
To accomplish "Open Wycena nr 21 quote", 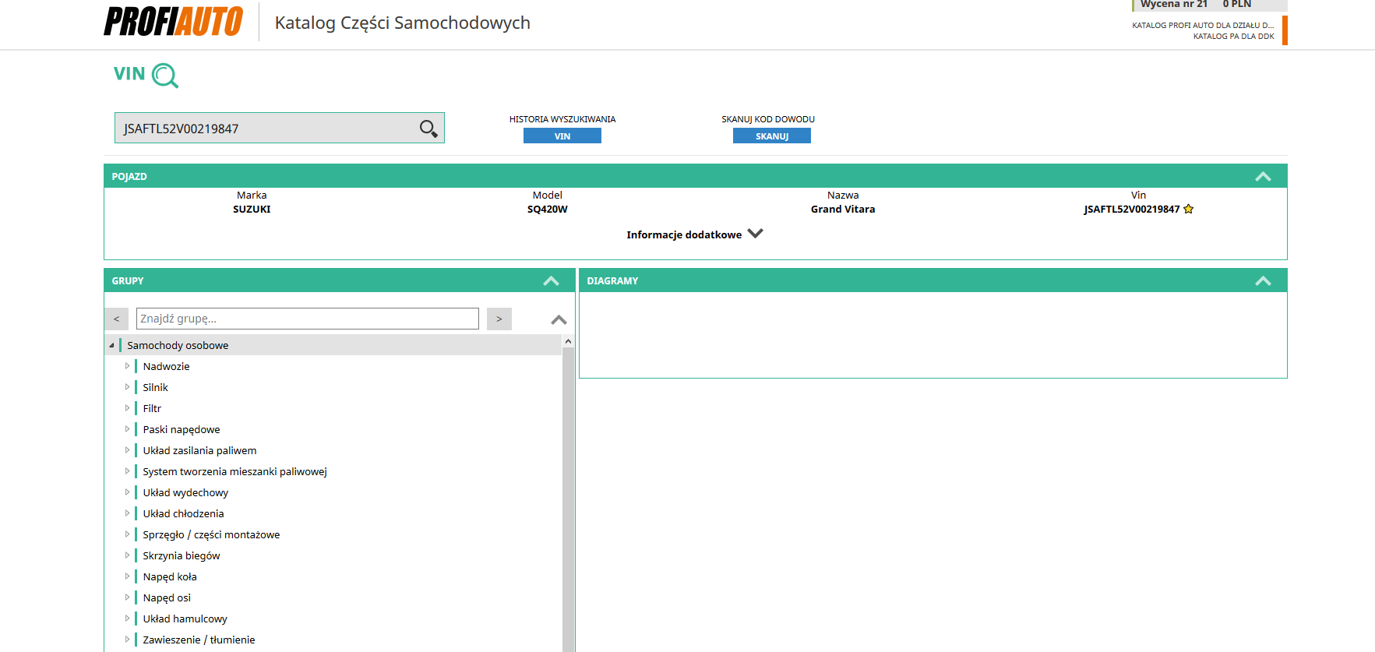I will [x=1209, y=5].
